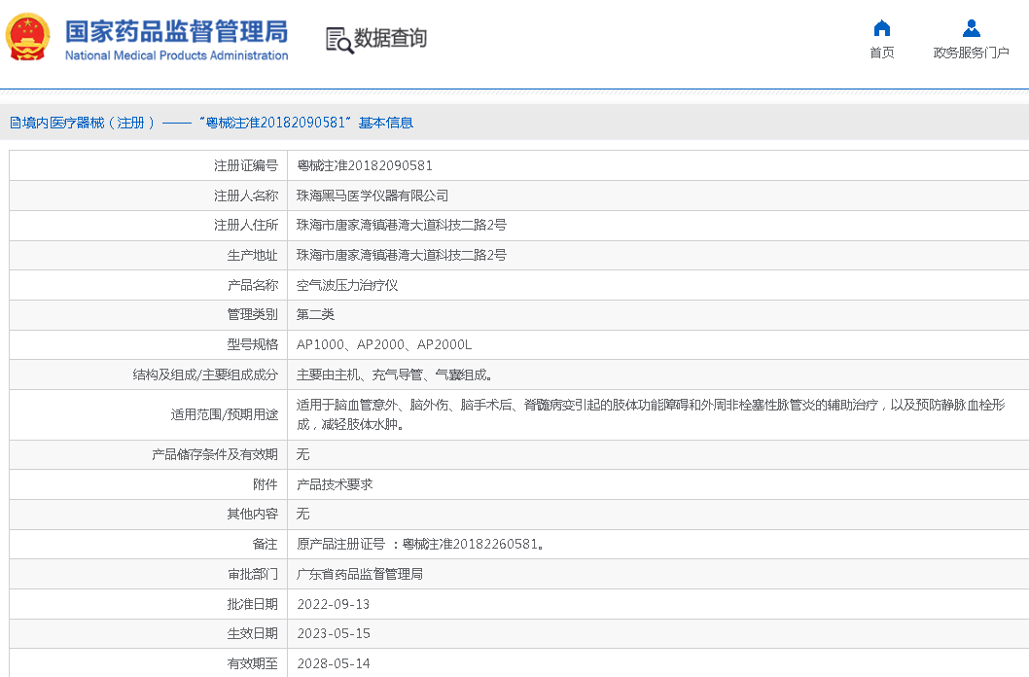The height and width of the screenshot is (677, 1029).
Task: Click the 政务服务门户 person icon
Action: (971, 28)
